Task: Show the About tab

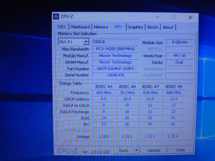Action: (168, 28)
